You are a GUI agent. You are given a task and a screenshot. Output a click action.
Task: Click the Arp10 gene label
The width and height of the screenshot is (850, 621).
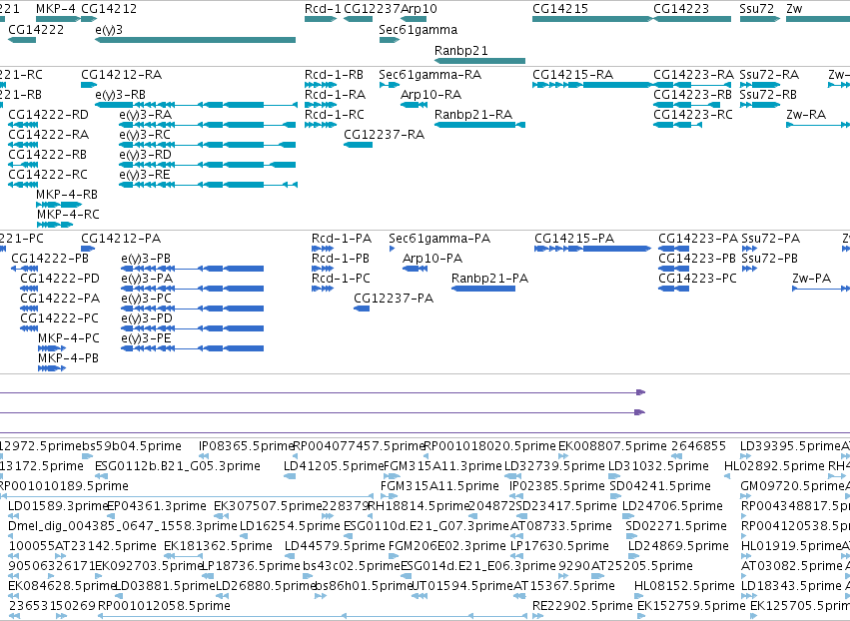420,9
